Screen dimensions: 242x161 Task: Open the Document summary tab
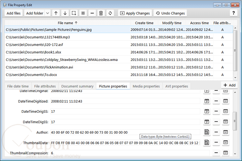pyautogui.click(x=77, y=86)
